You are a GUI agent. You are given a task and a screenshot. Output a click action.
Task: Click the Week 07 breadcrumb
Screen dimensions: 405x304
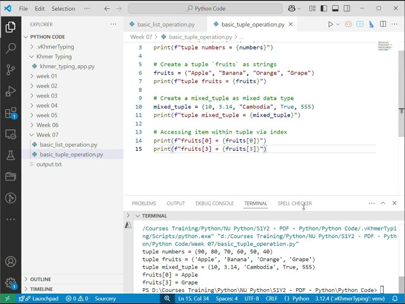tap(141, 37)
